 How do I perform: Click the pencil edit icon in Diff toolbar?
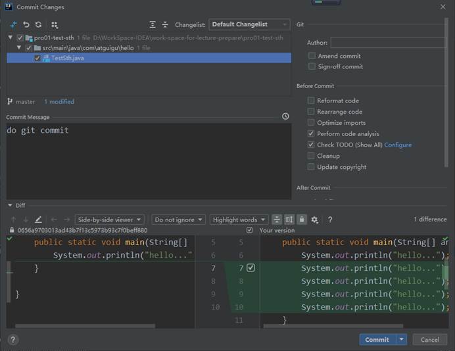click(38, 220)
